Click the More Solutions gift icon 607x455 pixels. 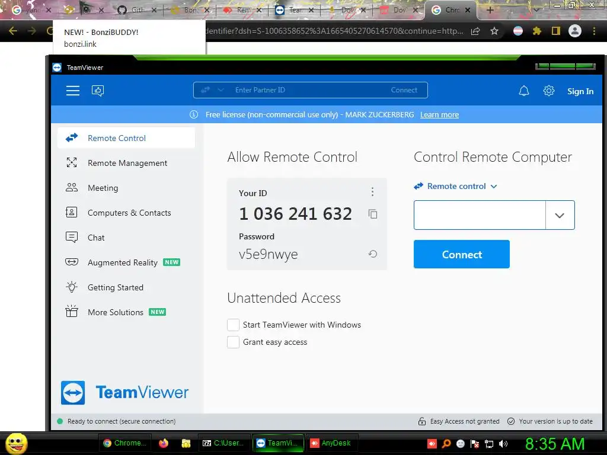(x=72, y=311)
